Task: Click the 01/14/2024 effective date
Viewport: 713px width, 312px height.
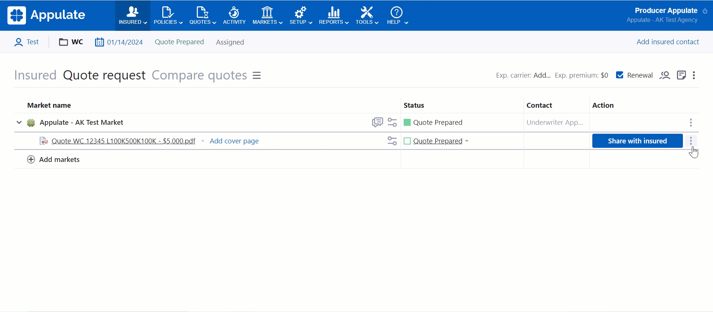Action: [124, 42]
